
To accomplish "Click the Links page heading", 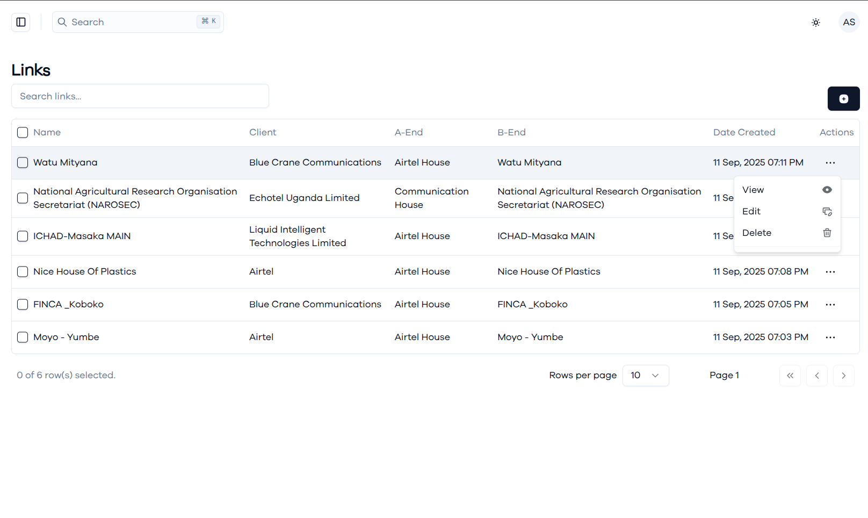I will (31, 70).
